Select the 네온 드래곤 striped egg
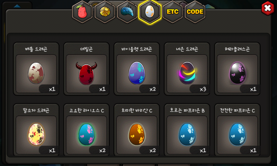The width and height of the screenshot is (277, 166). (x=187, y=73)
